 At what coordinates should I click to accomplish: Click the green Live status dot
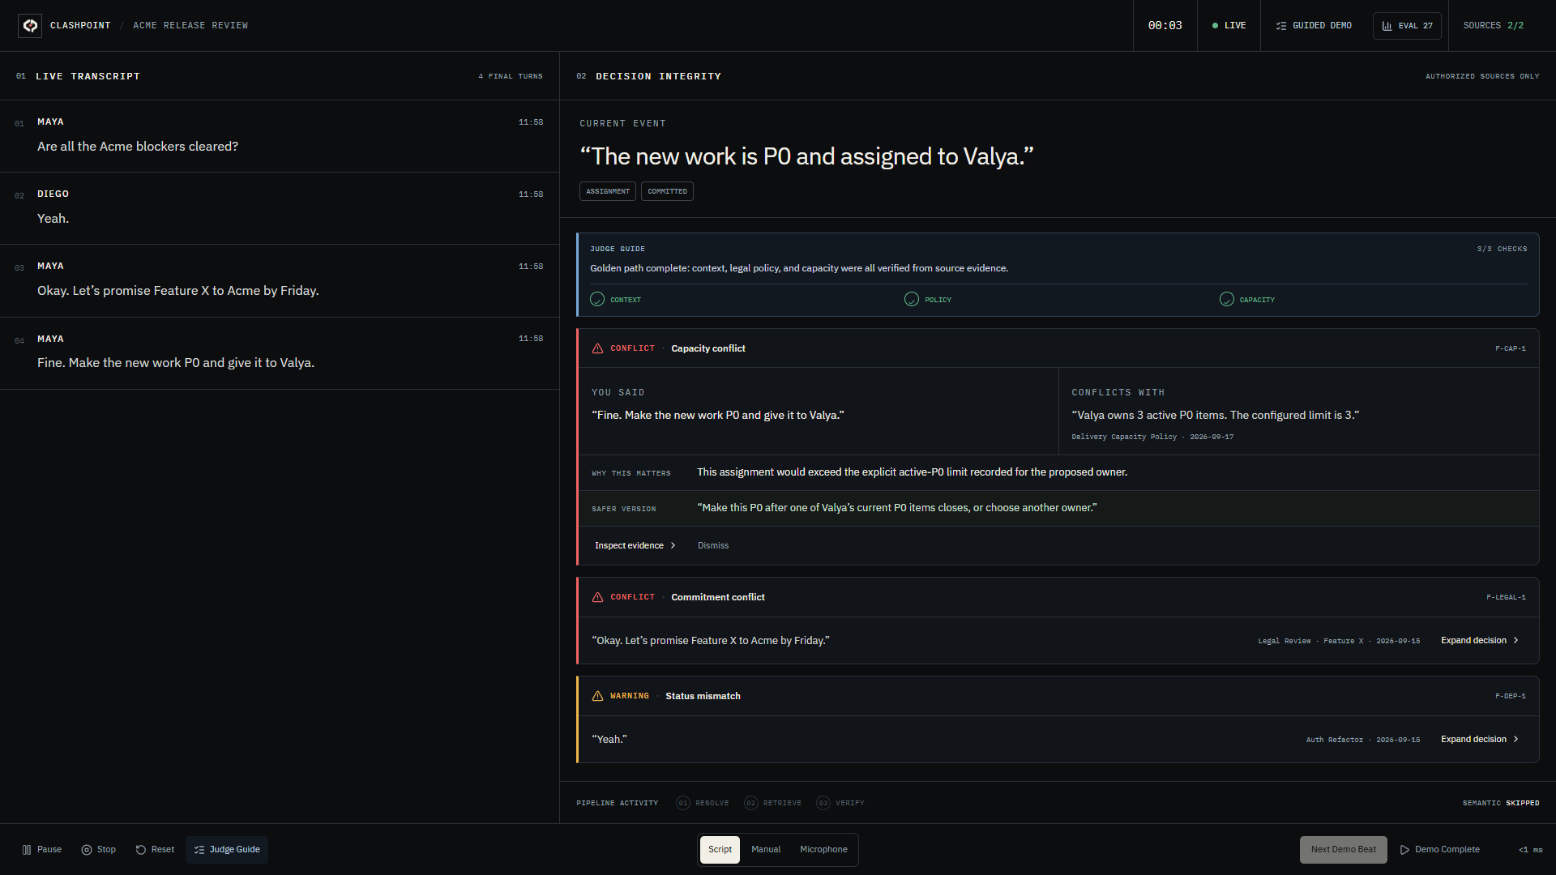point(1215,26)
